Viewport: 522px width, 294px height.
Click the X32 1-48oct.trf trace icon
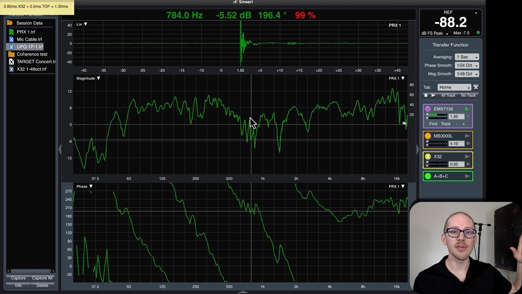tap(11, 69)
